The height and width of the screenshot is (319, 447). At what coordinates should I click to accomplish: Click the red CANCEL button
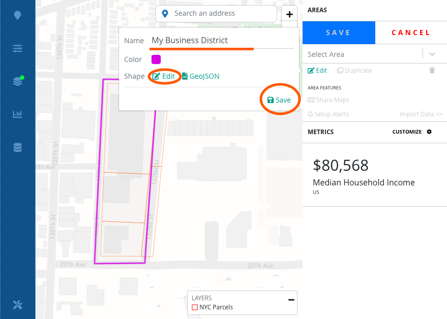(x=411, y=33)
